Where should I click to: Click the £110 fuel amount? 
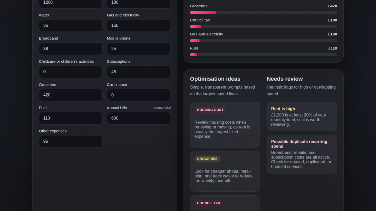coord(333,48)
